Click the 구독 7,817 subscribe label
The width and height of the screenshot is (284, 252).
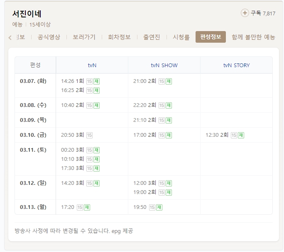click(x=263, y=13)
